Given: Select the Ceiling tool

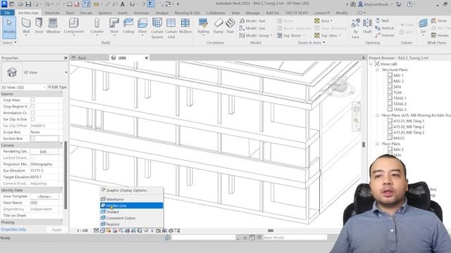Looking at the screenshot, I should [128, 26].
